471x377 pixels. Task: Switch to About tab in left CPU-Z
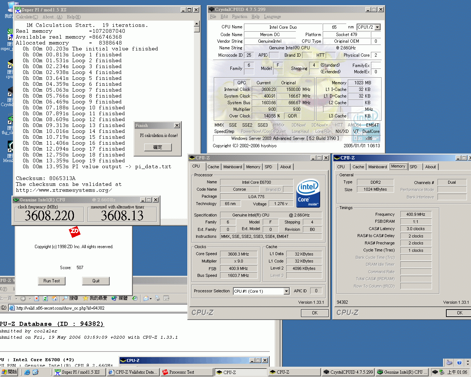point(286,167)
